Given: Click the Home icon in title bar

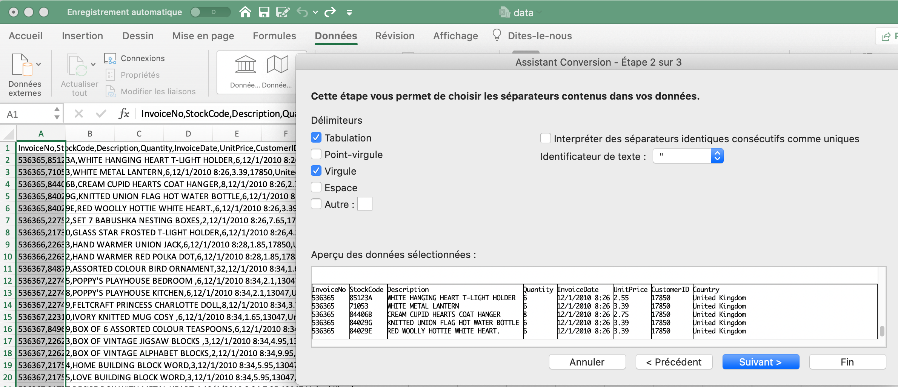Looking at the screenshot, I should [x=245, y=12].
